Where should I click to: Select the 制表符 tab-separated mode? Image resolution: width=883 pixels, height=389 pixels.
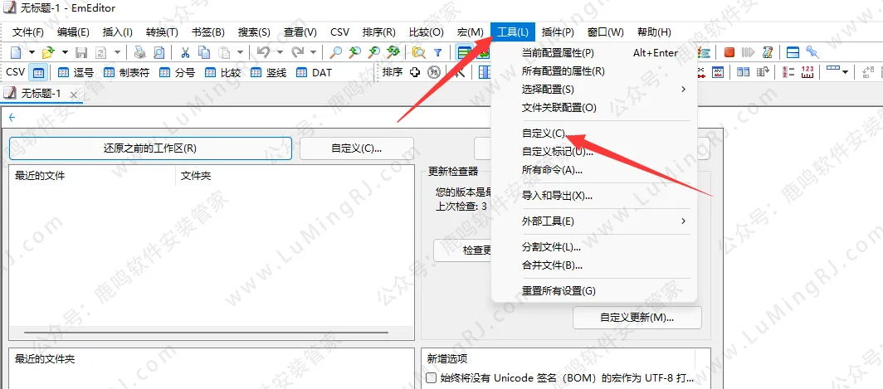click(126, 73)
